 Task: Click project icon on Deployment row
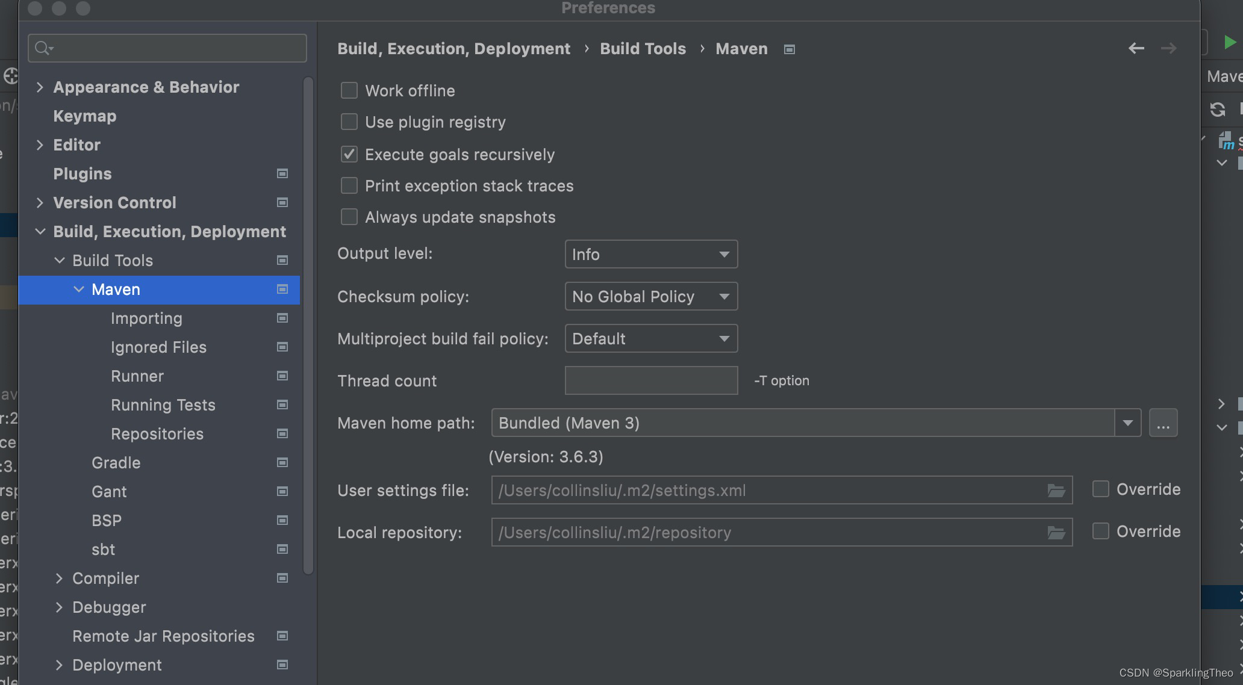tap(282, 665)
